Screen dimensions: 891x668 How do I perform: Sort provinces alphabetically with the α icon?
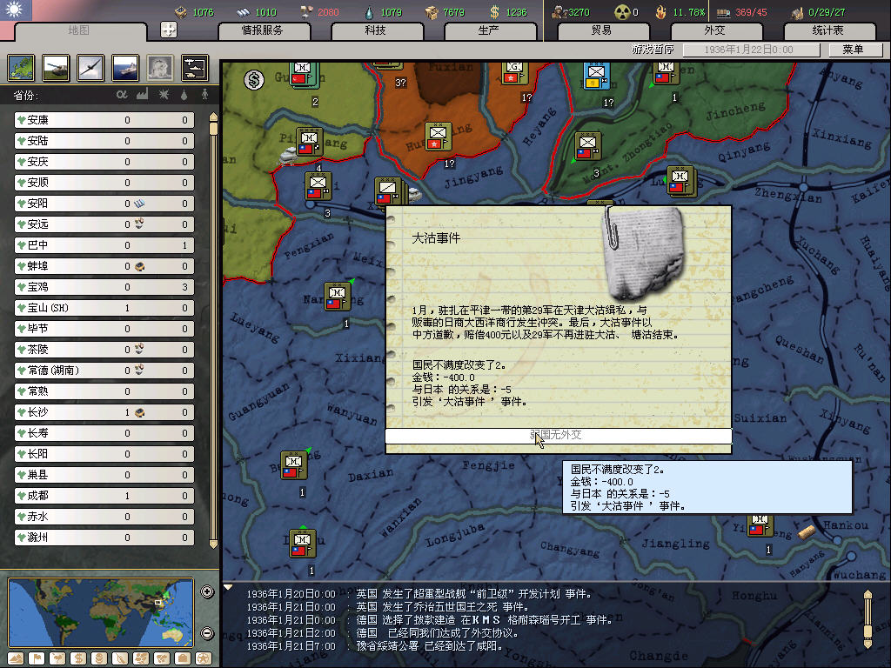[122, 94]
